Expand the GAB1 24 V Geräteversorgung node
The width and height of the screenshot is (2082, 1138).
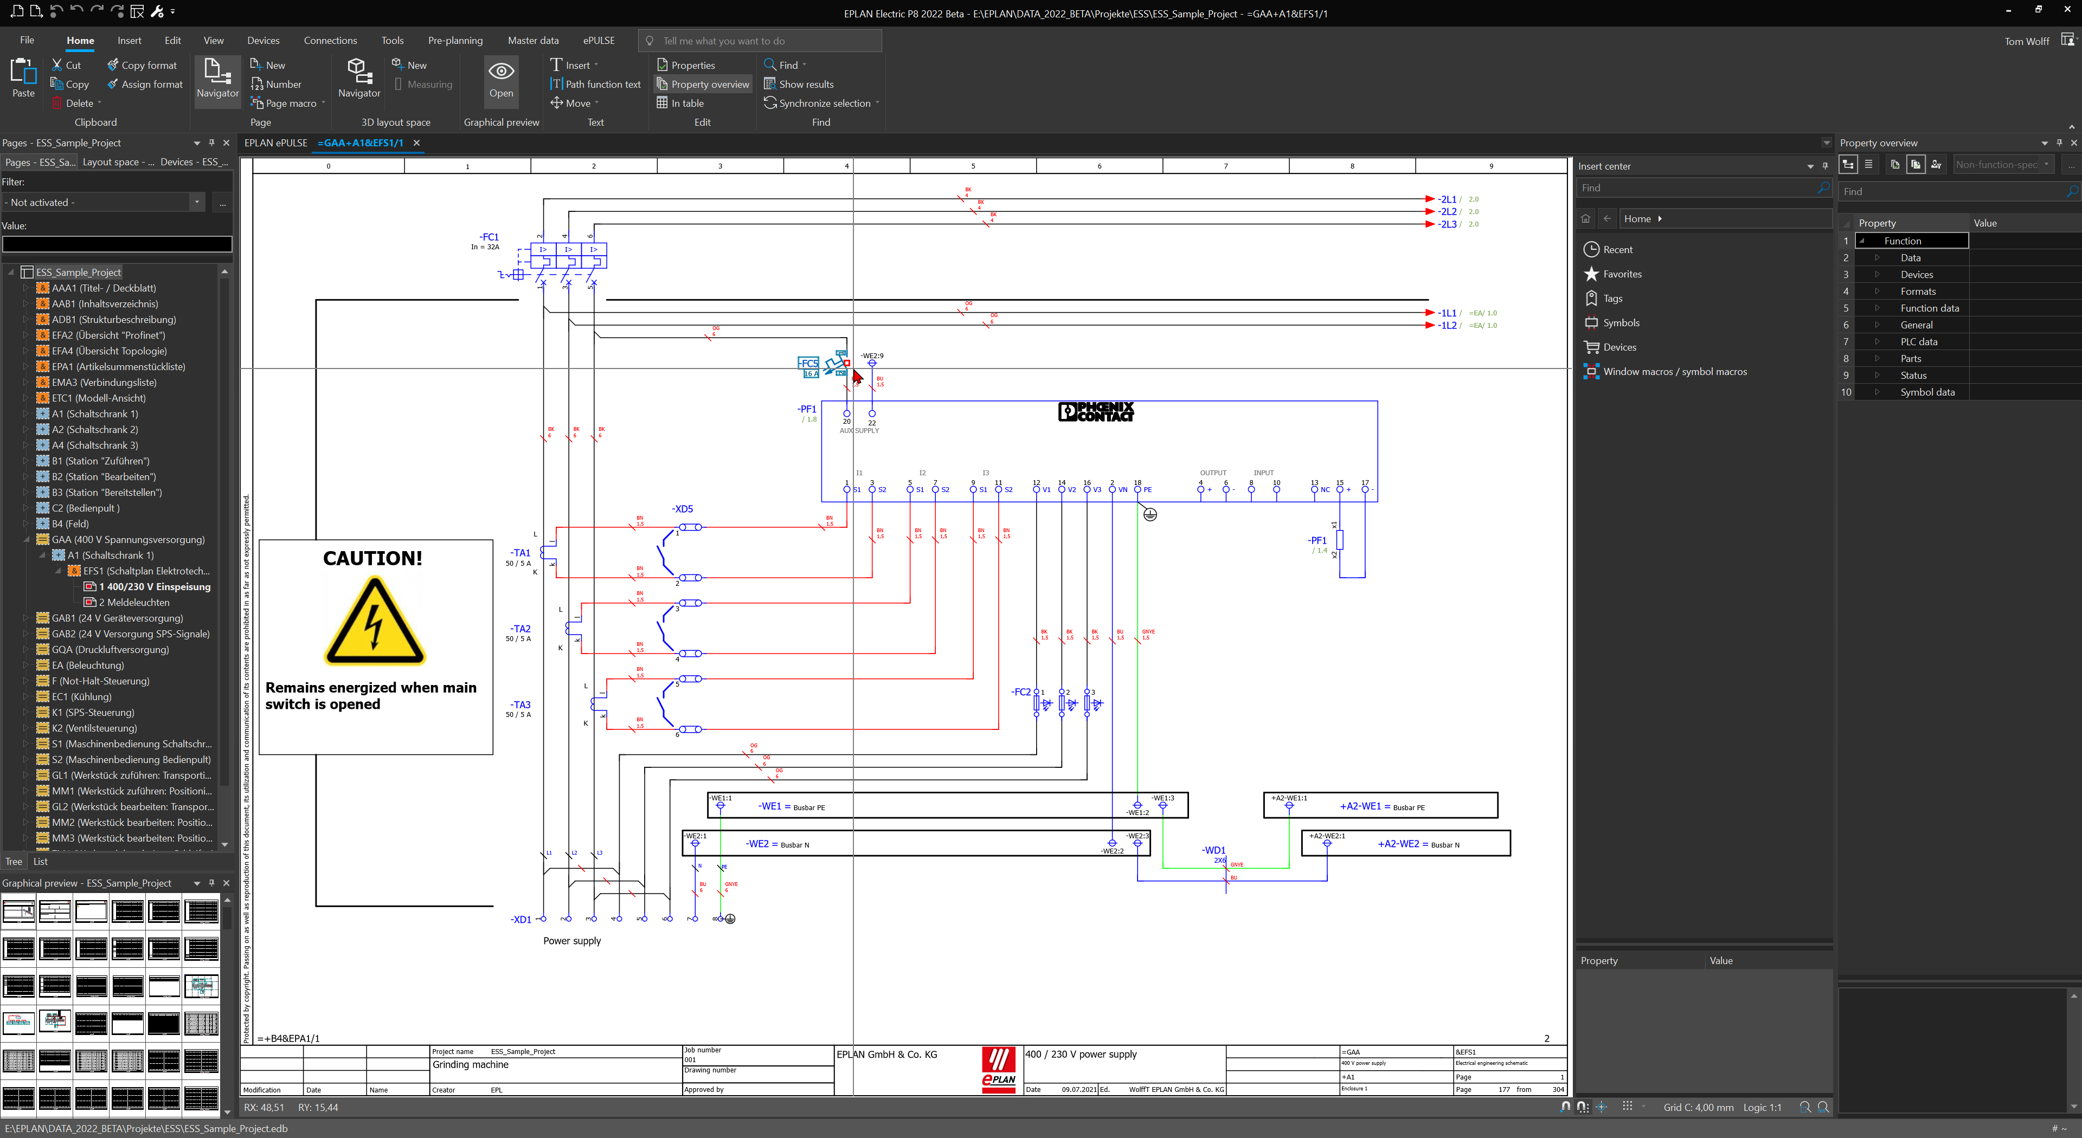click(x=26, y=618)
